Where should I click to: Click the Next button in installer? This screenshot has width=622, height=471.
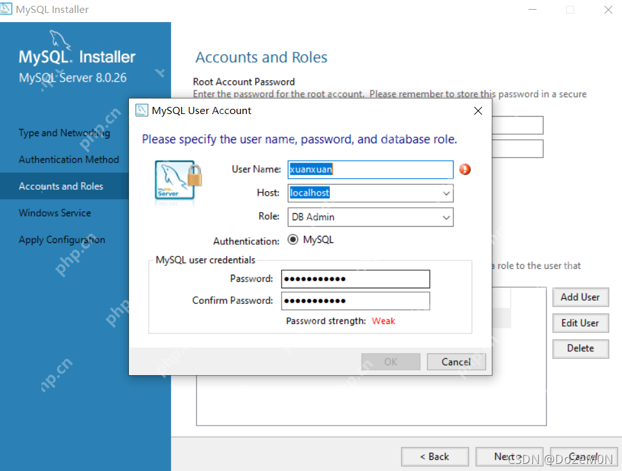(508, 457)
